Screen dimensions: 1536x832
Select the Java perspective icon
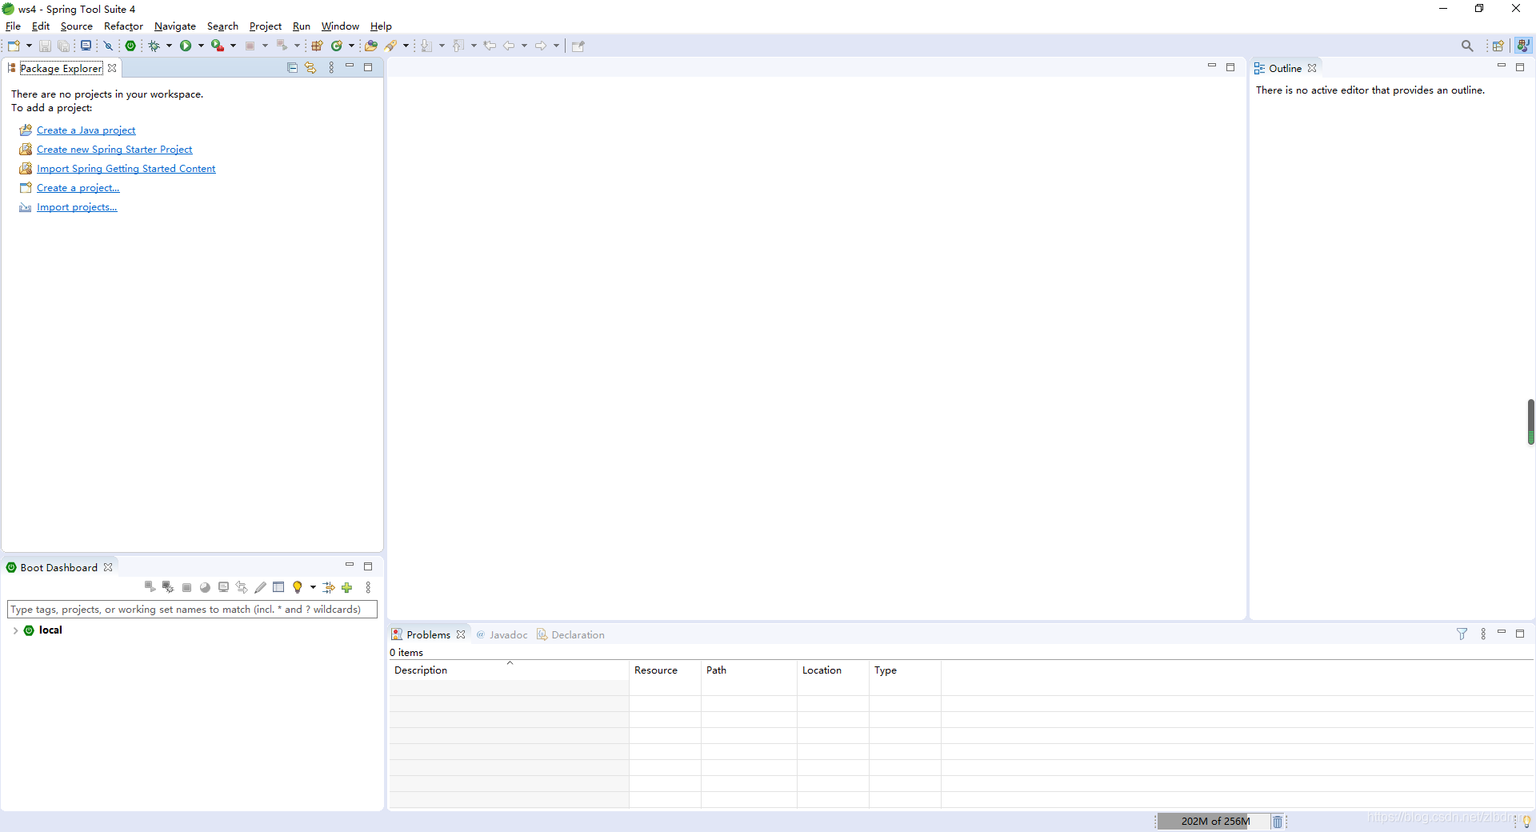[x=1523, y=46]
